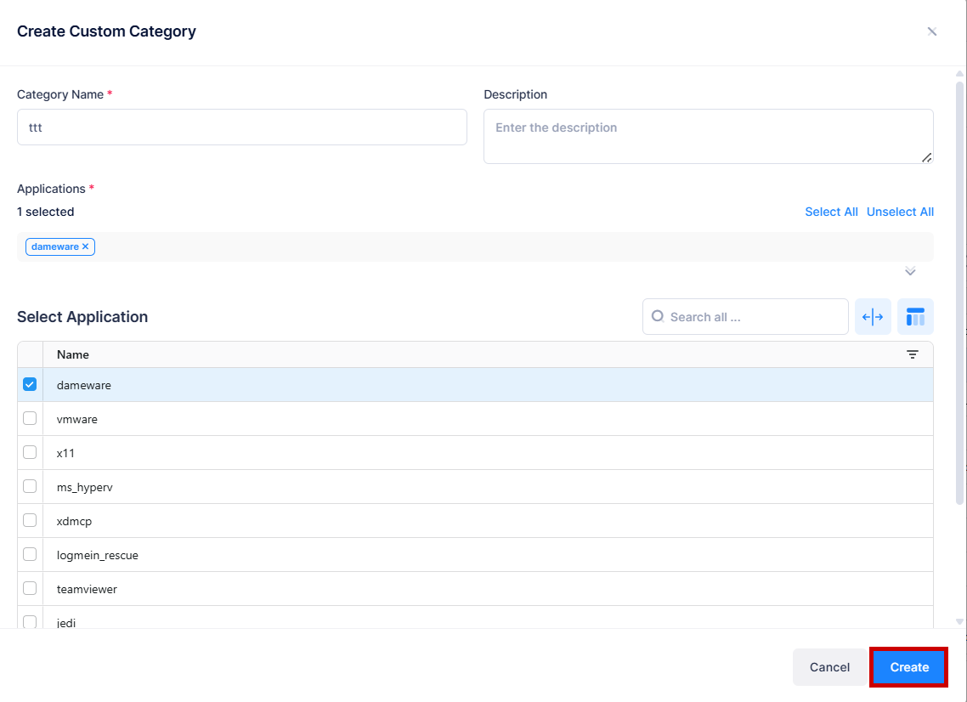Screen dimensions: 967x702
Task: Click the column resize icon beside search
Action: point(873,316)
